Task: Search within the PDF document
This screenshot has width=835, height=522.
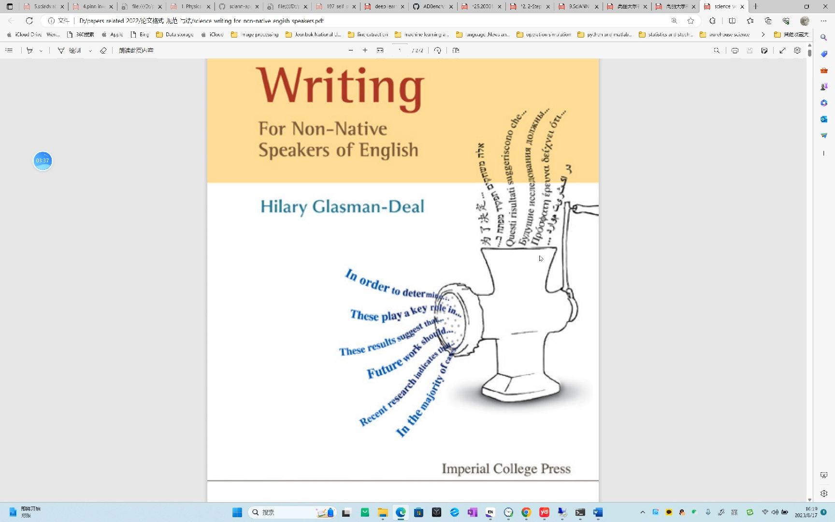Action: [x=717, y=50]
